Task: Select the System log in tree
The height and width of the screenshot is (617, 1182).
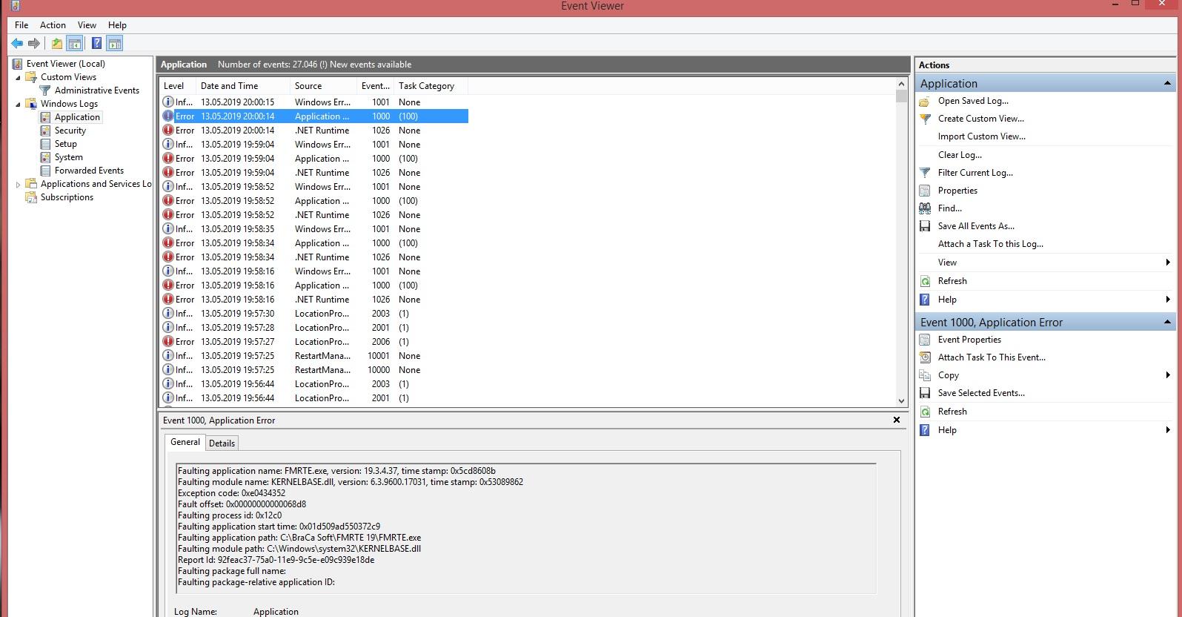Action: tap(68, 157)
